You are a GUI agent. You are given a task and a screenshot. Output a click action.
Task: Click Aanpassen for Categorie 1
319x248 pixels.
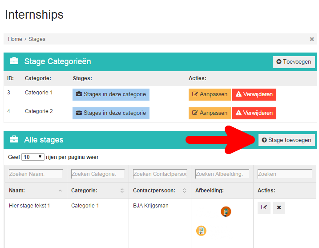pyautogui.click(x=210, y=94)
